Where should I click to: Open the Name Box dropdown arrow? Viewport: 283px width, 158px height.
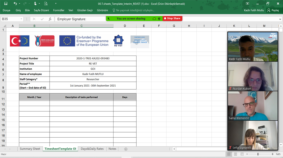pyautogui.click(x=21, y=19)
